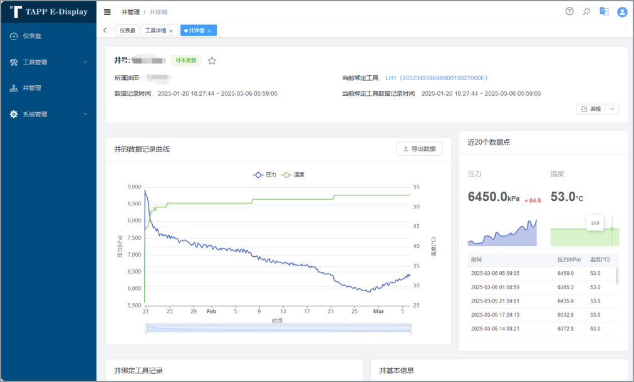This screenshot has height=382, width=634.
Task: Close the 工具详情 tab
Action: click(171, 31)
